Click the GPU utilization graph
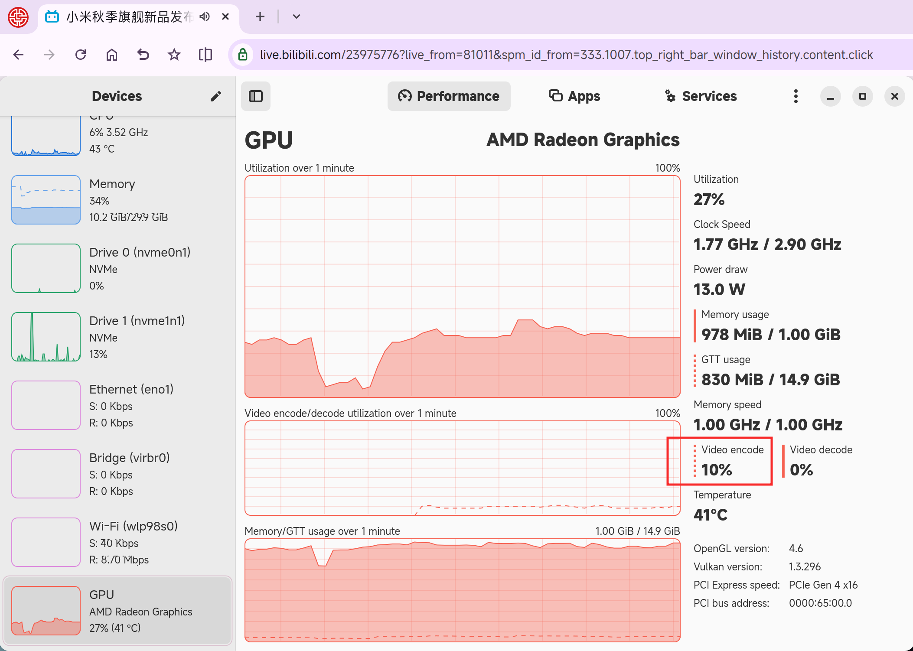This screenshot has width=913, height=651. [463, 286]
